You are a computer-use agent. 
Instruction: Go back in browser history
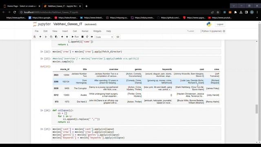tap(4, 12)
